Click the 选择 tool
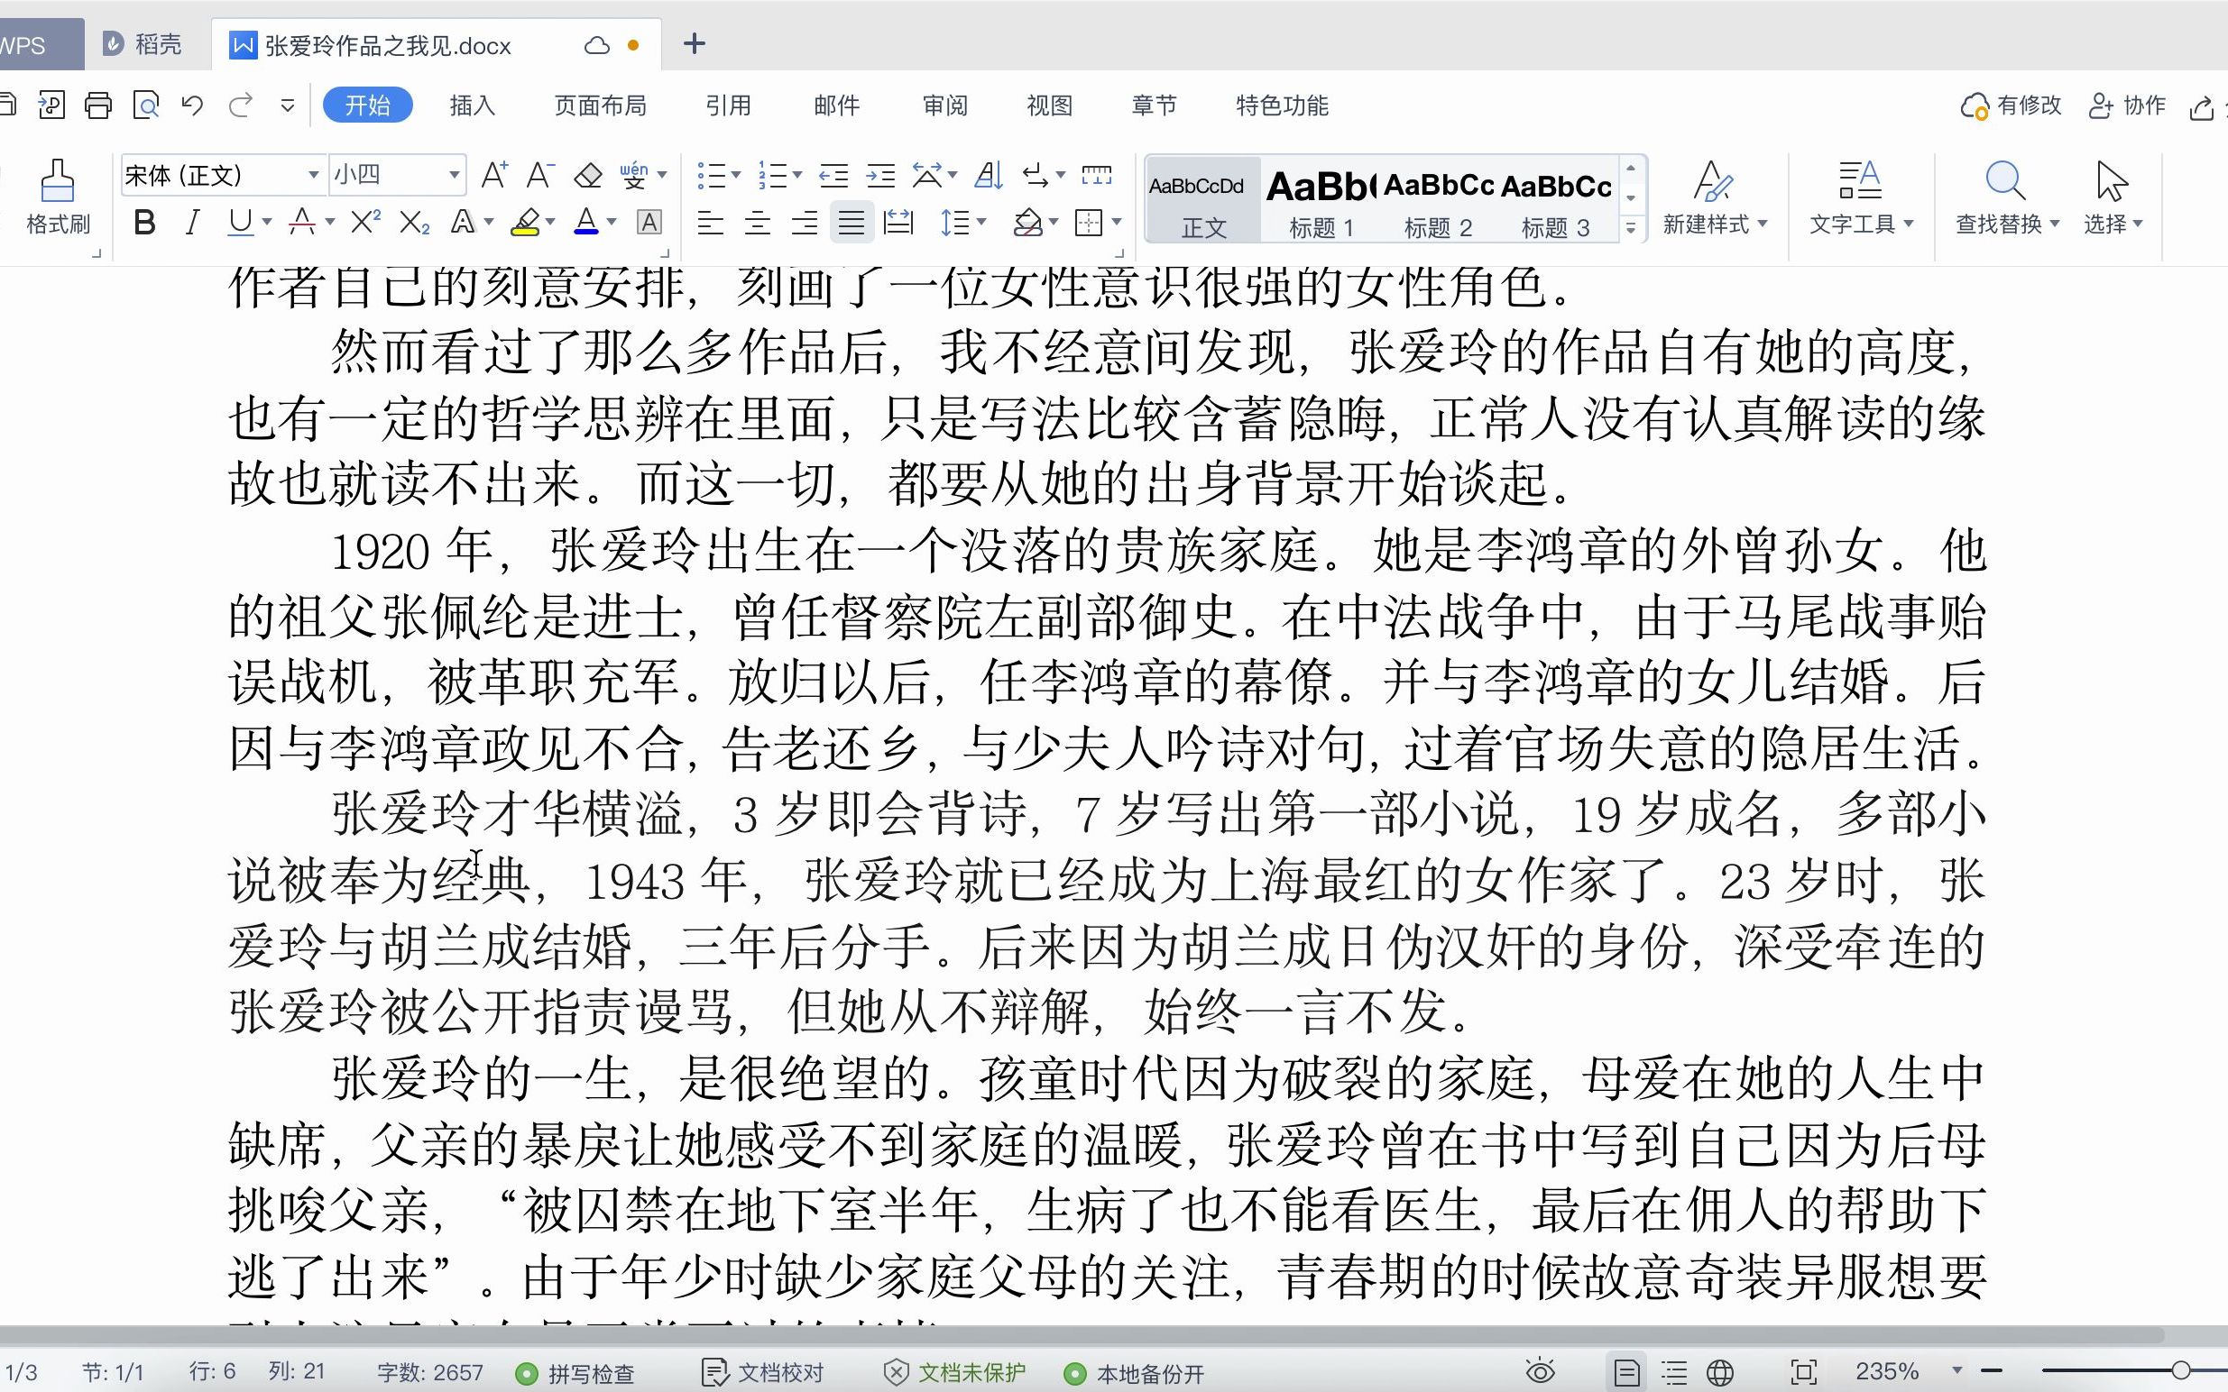 click(2113, 198)
